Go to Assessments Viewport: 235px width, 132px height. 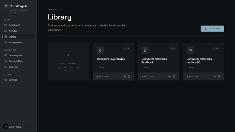pyautogui.click(x=18, y=43)
